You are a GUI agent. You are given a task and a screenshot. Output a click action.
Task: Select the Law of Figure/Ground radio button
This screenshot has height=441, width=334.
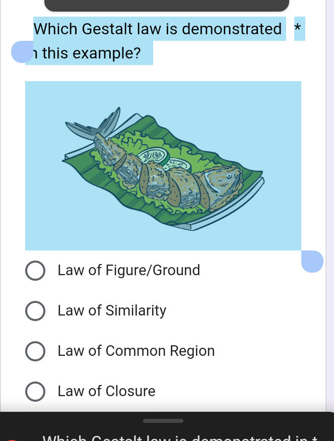(x=35, y=271)
